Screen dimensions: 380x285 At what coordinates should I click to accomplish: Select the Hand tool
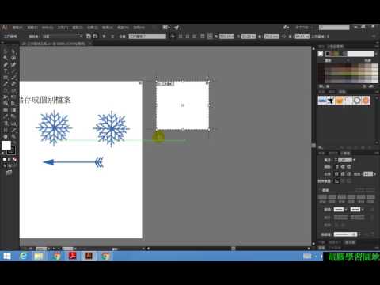6,136
